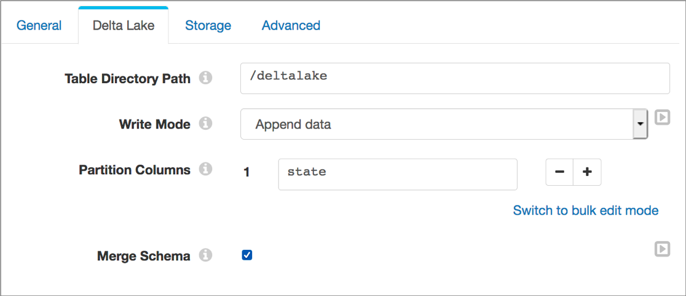Click the expression arrow icon right of Merge Schema
The image size is (686, 296).
pyautogui.click(x=662, y=249)
